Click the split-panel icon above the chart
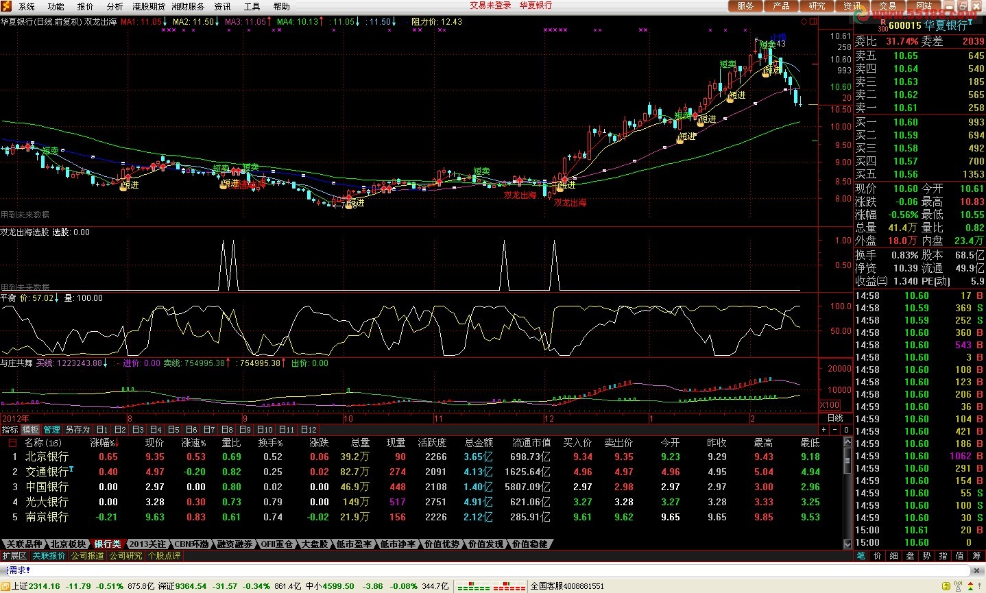 click(x=814, y=22)
